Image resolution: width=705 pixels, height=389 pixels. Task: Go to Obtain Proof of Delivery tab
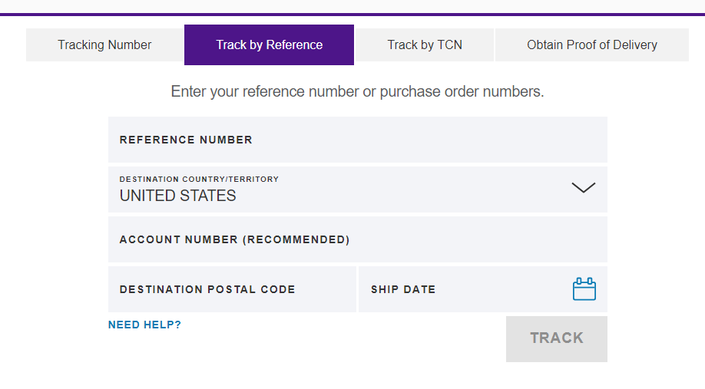[x=591, y=45]
